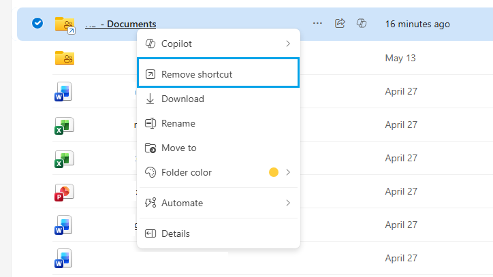
Task: Open the PowerPoint file icon
Action: 64,192
